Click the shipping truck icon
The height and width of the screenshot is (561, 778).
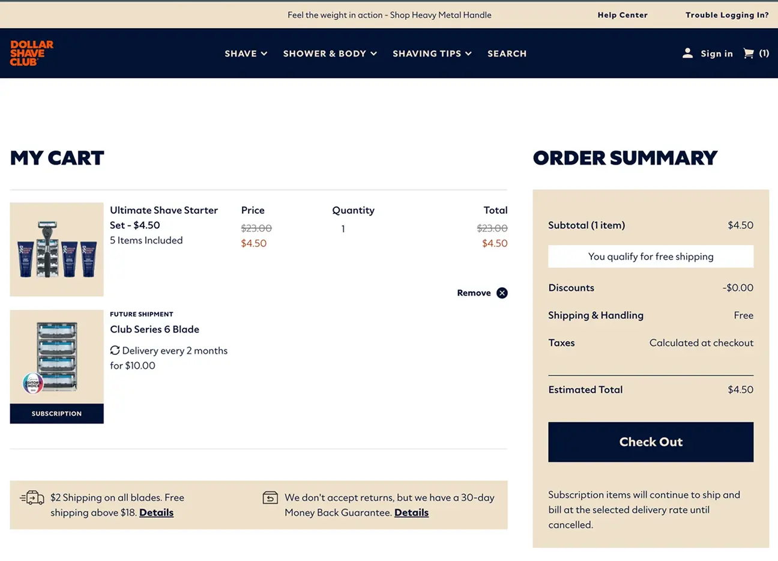tap(32, 497)
